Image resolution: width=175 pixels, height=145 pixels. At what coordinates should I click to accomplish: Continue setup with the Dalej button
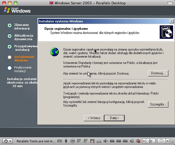click(x=115, y=118)
